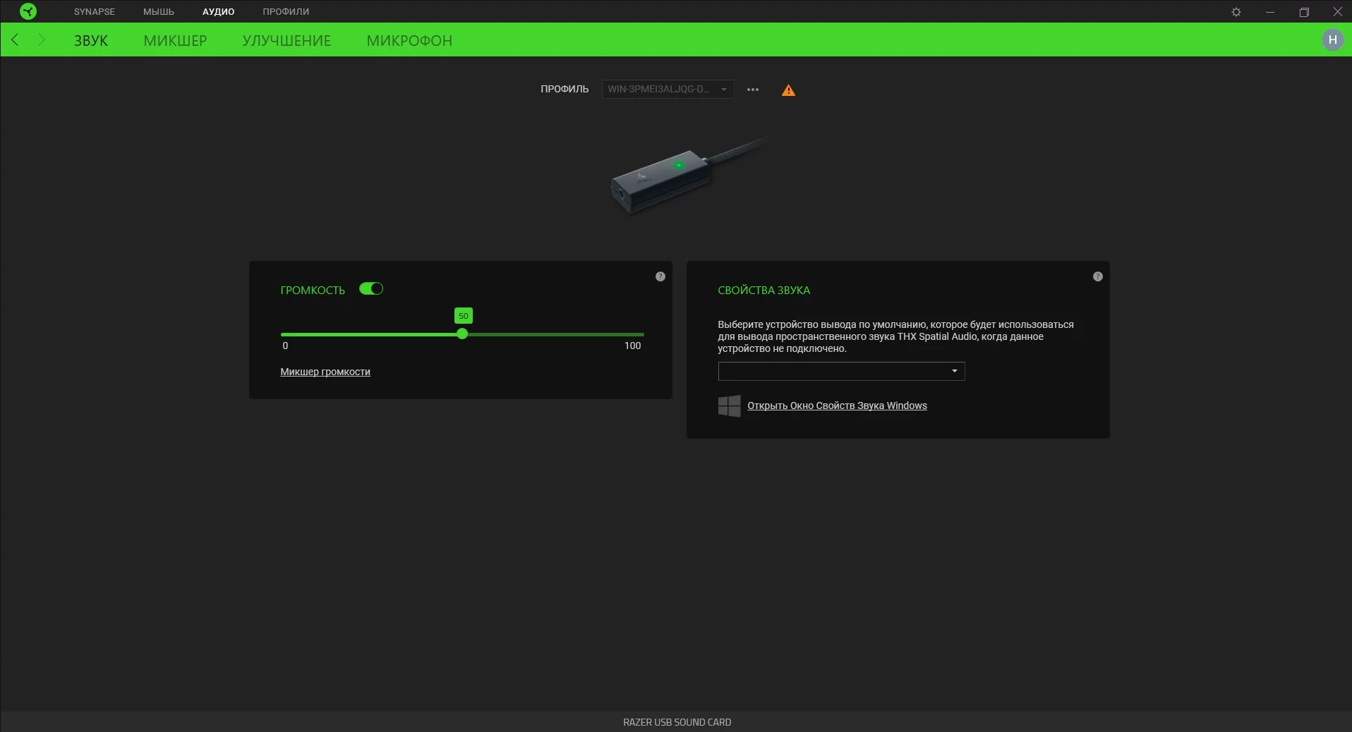The image size is (1352, 732).
Task: Click the orange warning triangle icon
Action: [788, 90]
